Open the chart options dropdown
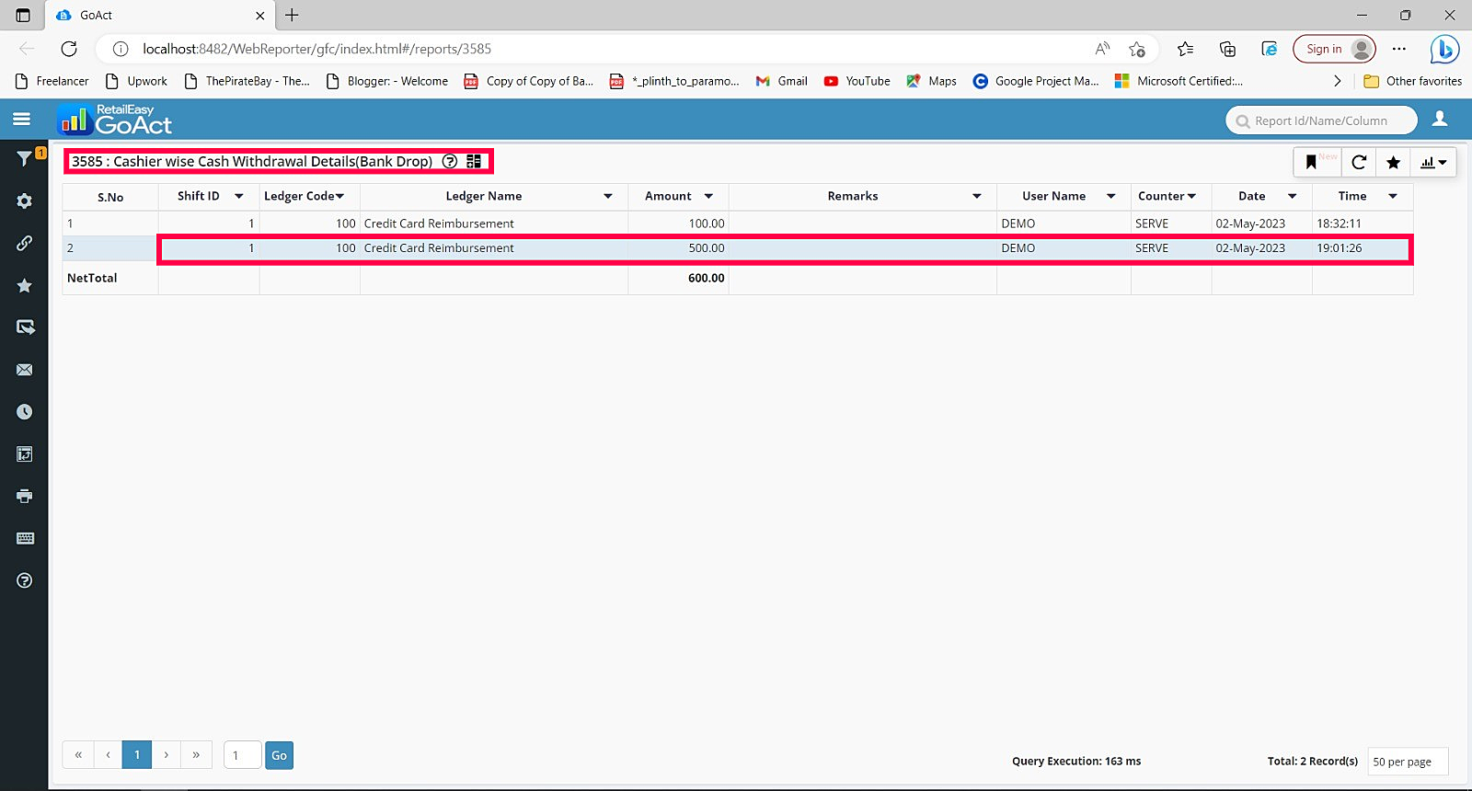This screenshot has width=1472, height=791. (x=1433, y=163)
